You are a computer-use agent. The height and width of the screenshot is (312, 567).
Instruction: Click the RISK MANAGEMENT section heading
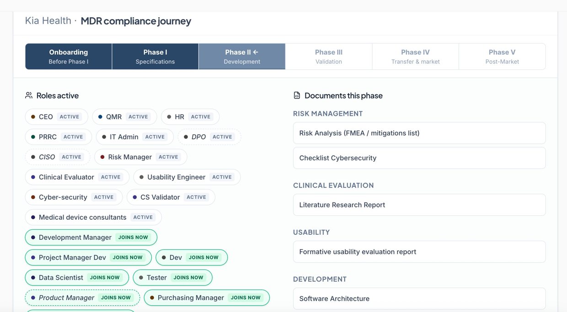pos(328,113)
